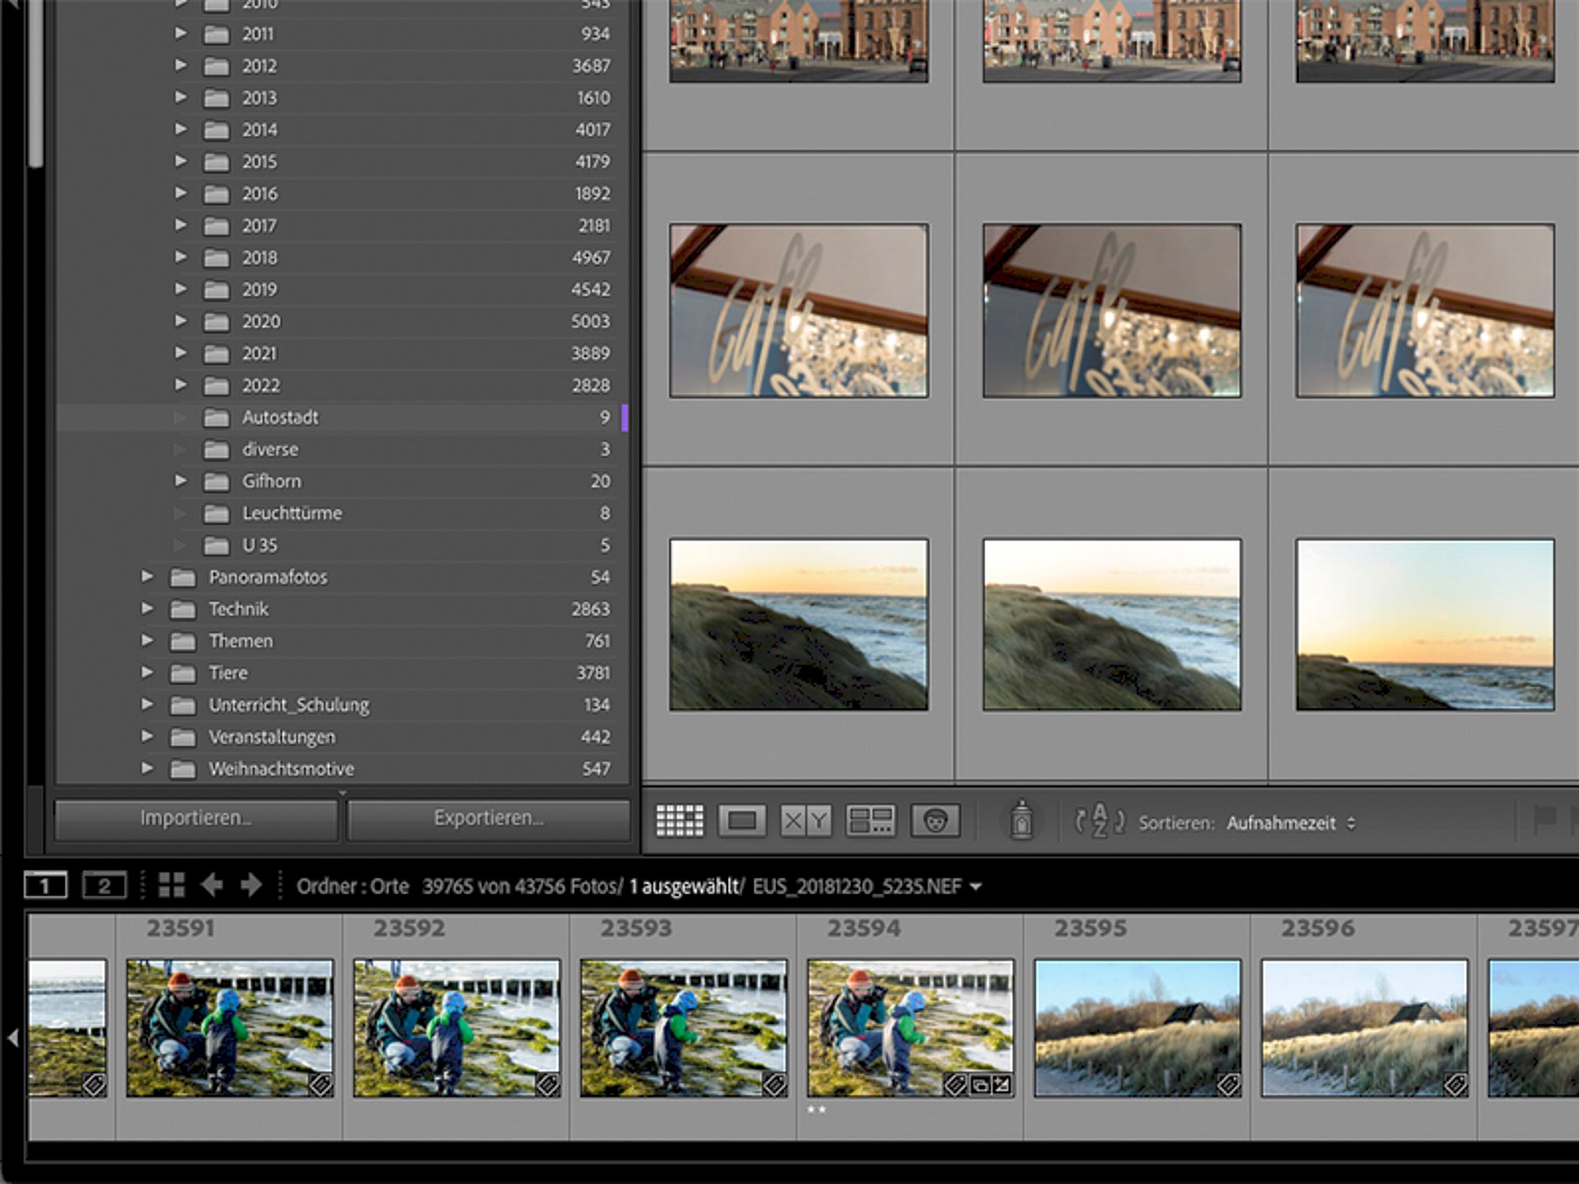Click metadata badge on photo 23592

coord(548,1085)
